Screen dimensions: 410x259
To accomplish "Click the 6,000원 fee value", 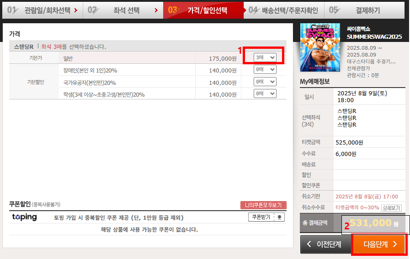I will click(346, 154).
